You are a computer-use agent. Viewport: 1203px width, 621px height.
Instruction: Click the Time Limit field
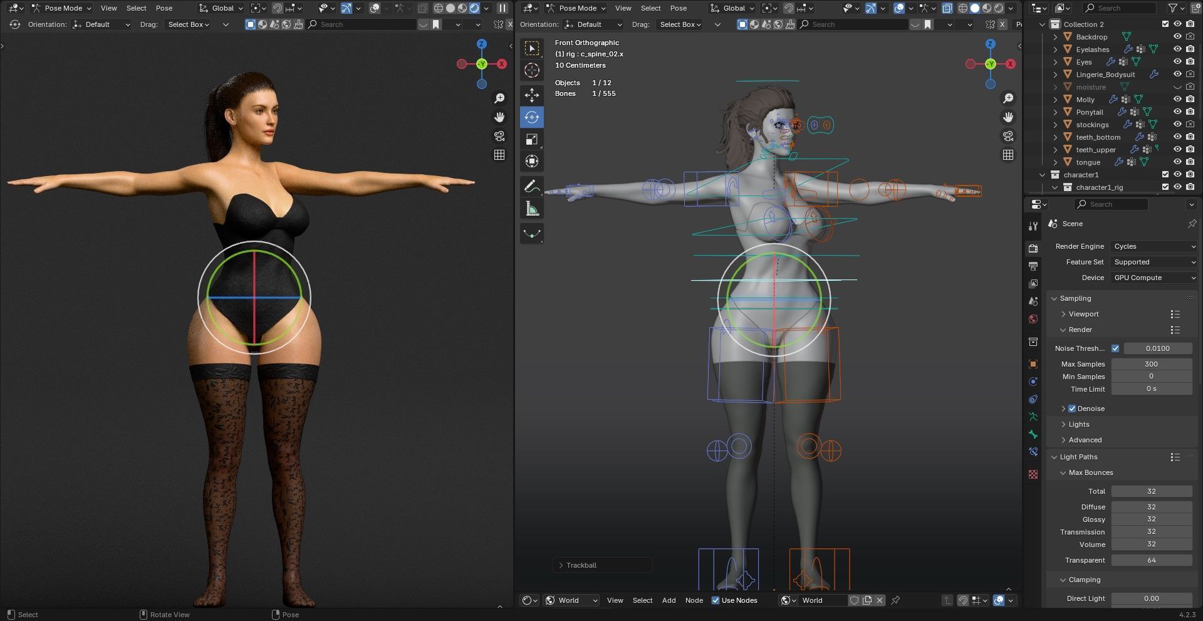pos(1152,389)
